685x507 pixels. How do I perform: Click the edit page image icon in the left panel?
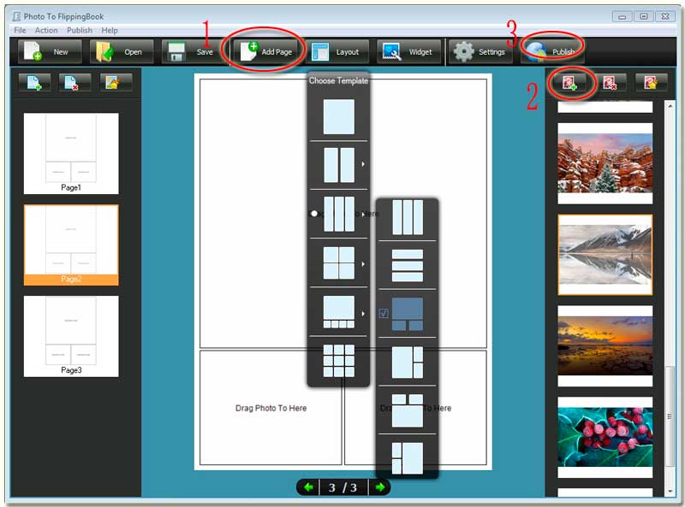tap(116, 82)
